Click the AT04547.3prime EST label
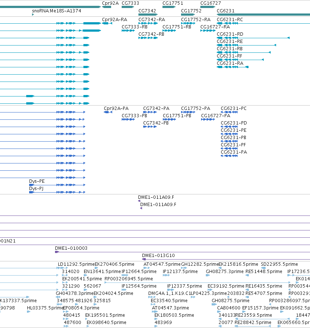Viewport: 310px width, 328px height. tap(170, 308)
